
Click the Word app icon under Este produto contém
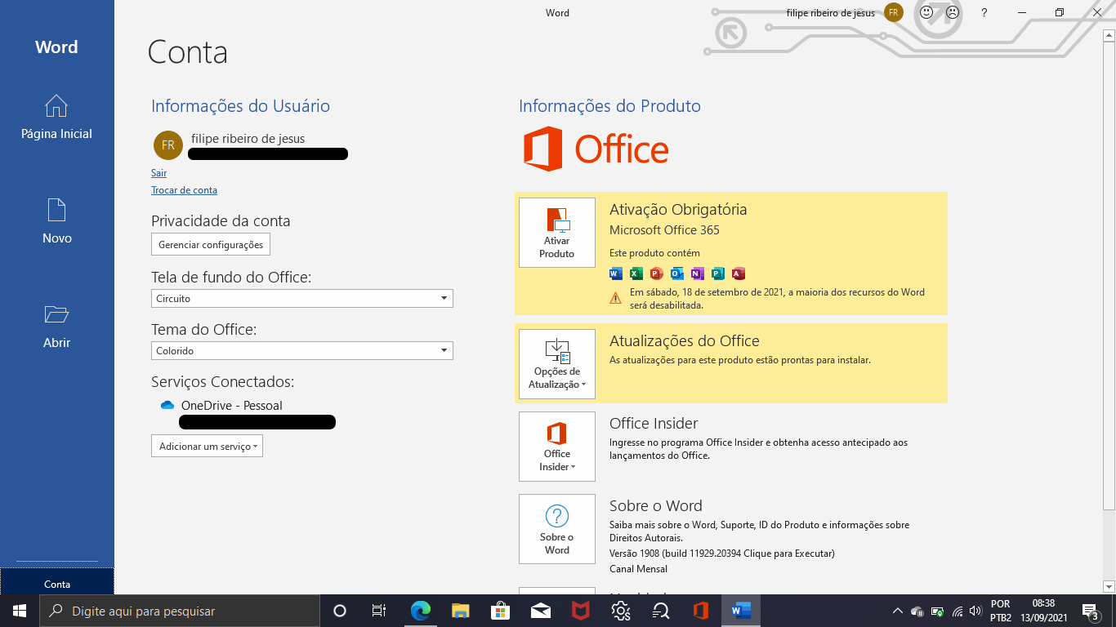(x=616, y=273)
